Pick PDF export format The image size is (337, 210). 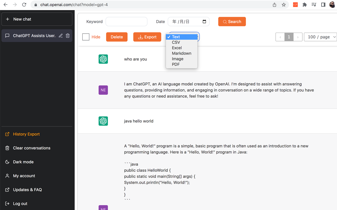pyautogui.click(x=182, y=64)
